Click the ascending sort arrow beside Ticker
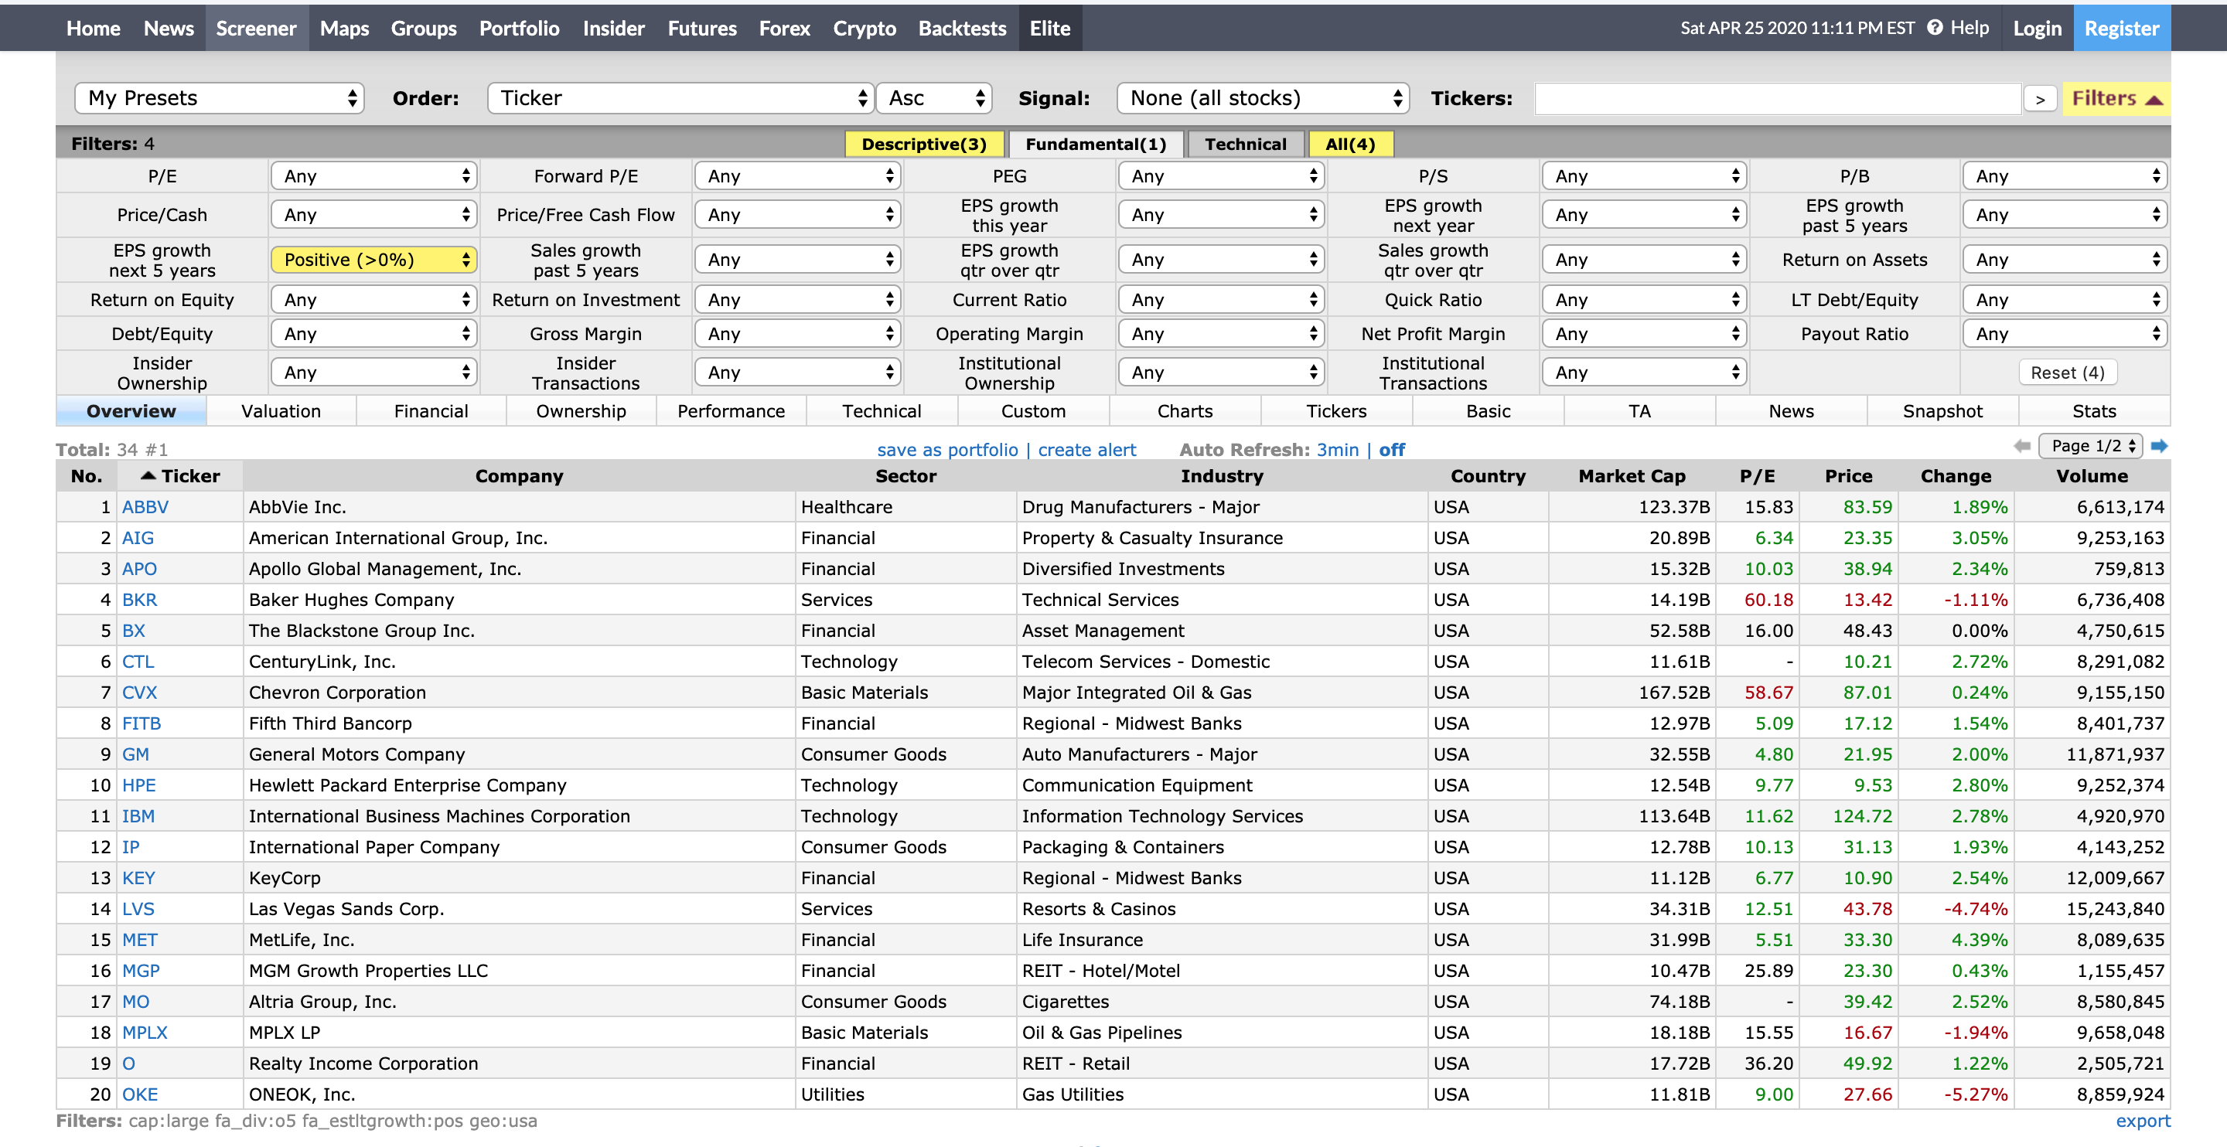 point(148,475)
